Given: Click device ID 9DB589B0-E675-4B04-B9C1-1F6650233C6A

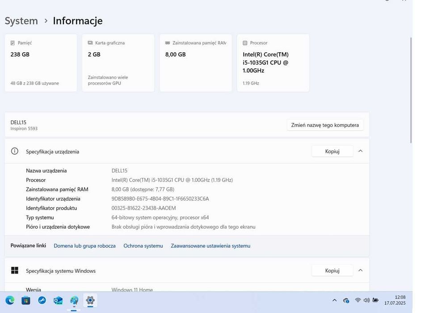Looking at the screenshot, I should pyautogui.click(x=160, y=199).
